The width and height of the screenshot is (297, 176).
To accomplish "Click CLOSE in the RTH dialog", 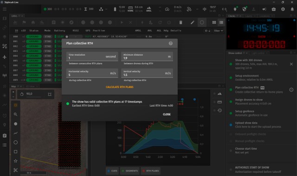I will (167, 114).
